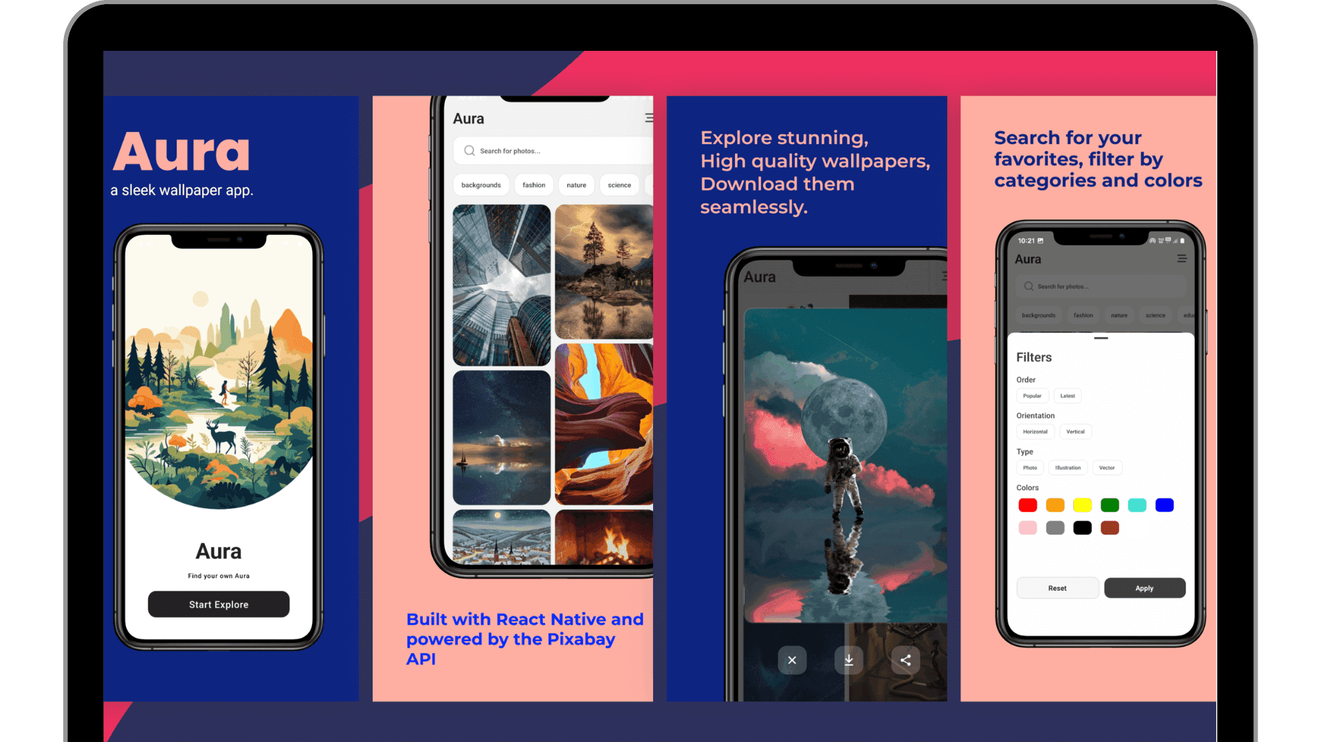Click Search for photos input field
The width and height of the screenshot is (1320, 742).
tap(544, 150)
